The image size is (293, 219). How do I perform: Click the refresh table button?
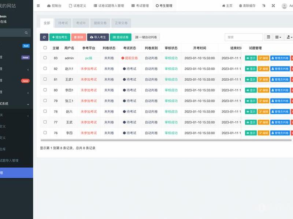[x=44, y=37]
